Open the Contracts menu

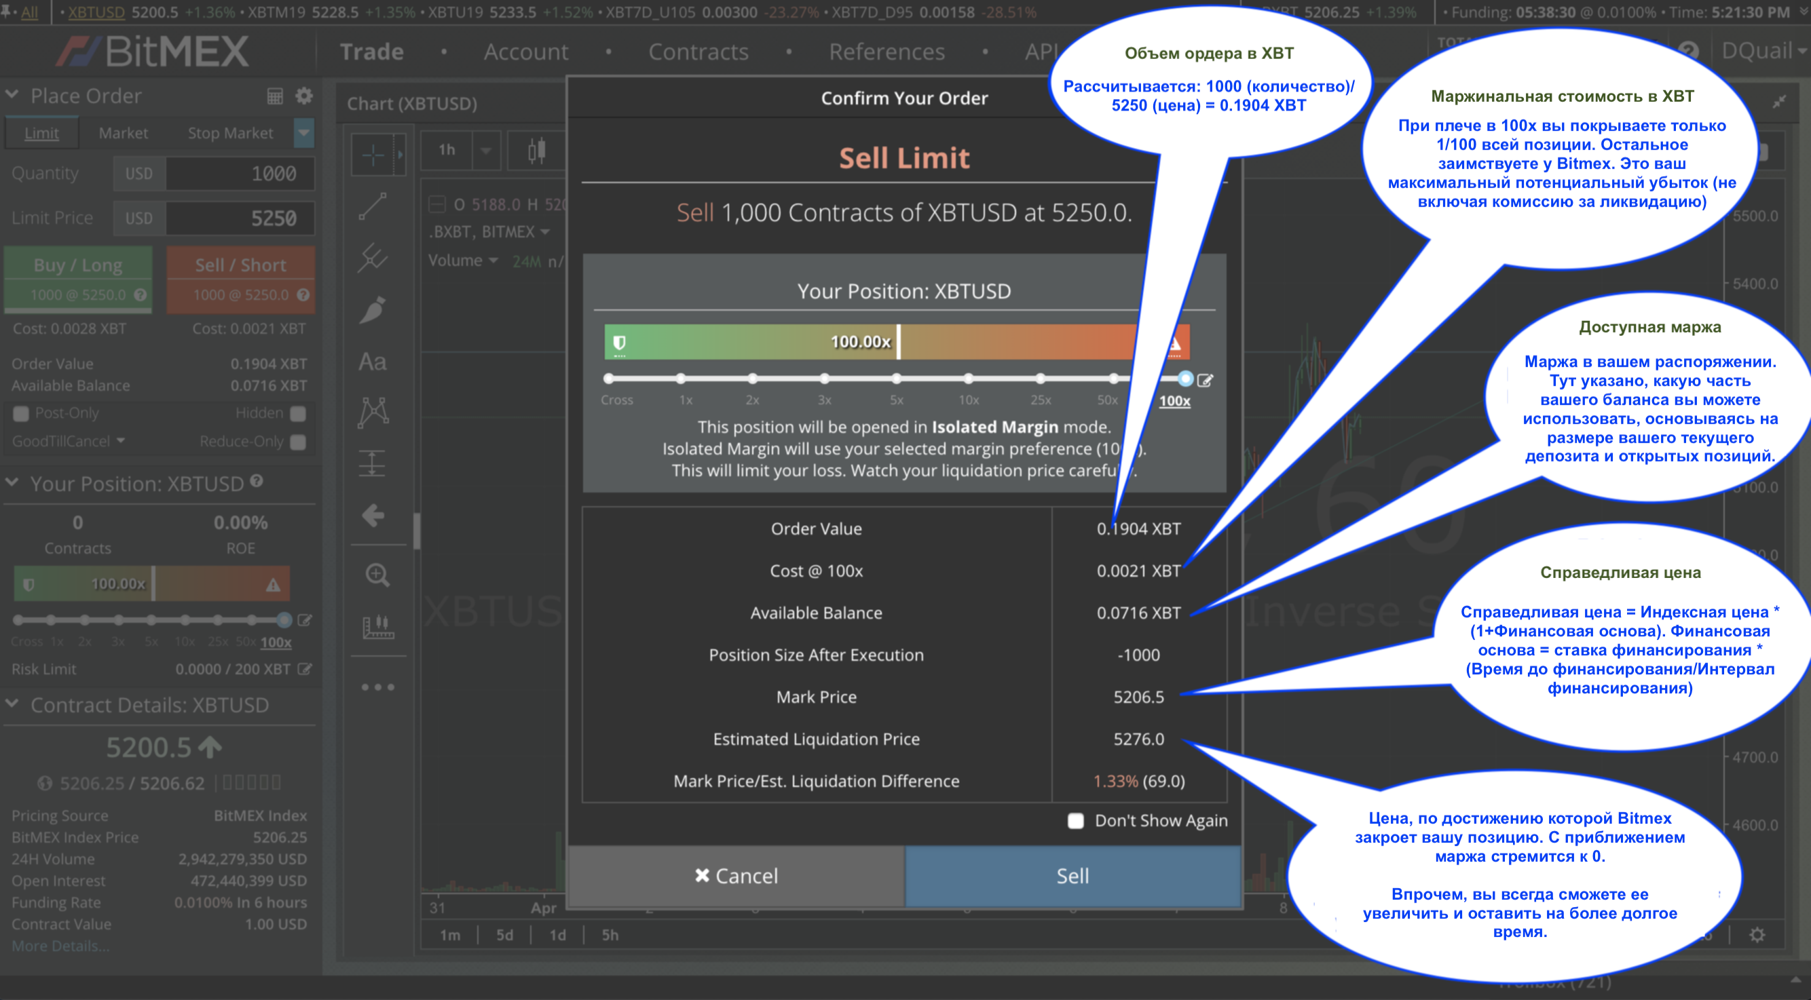coord(698,52)
